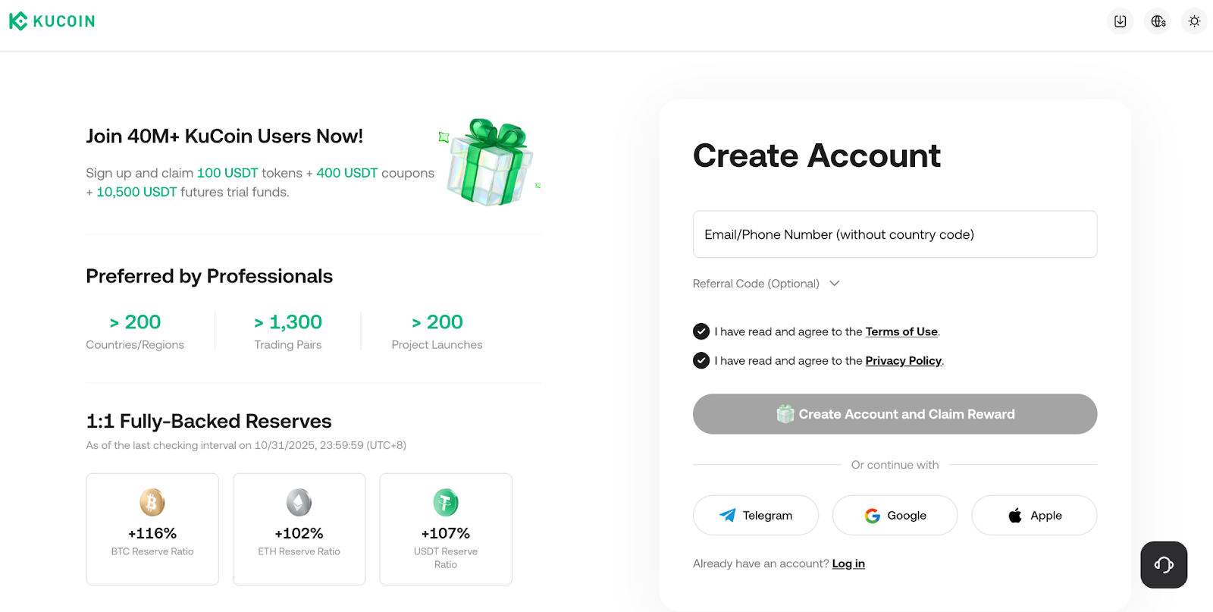1213x612 pixels.
Task: Click the KuCoin logo in the header
Action: click(x=52, y=21)
